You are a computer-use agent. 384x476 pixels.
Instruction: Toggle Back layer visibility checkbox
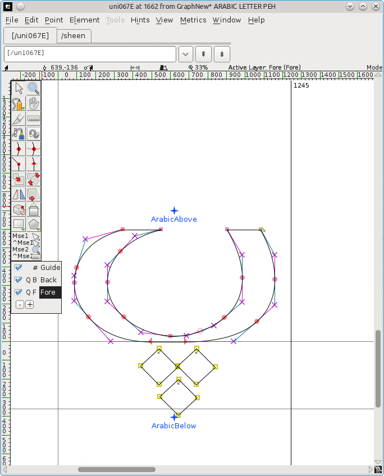click(x=19, y=280)
